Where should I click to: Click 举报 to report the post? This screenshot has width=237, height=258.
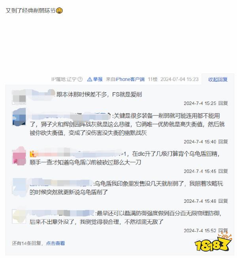pyautogui.click(x=98, y=79)
